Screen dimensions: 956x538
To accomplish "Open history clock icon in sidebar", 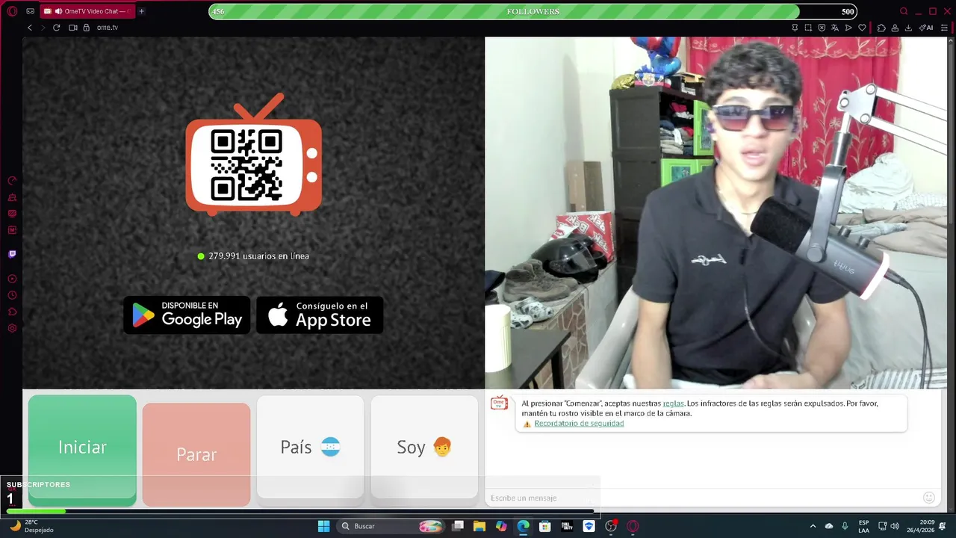I will 12,295.
